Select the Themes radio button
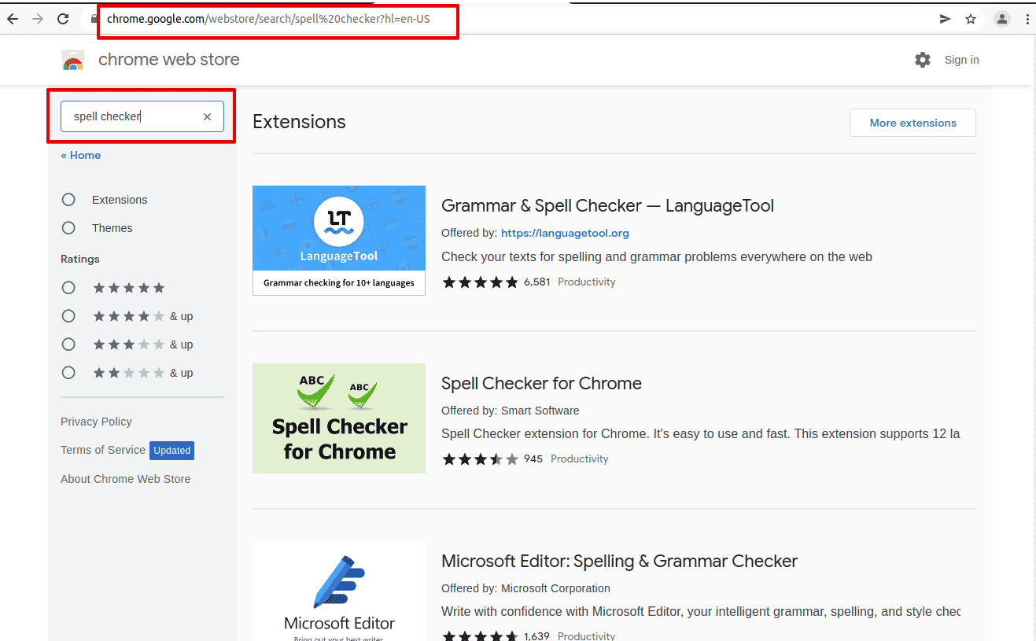Viewport: 1036px width, 641px height. click(68, 228)
